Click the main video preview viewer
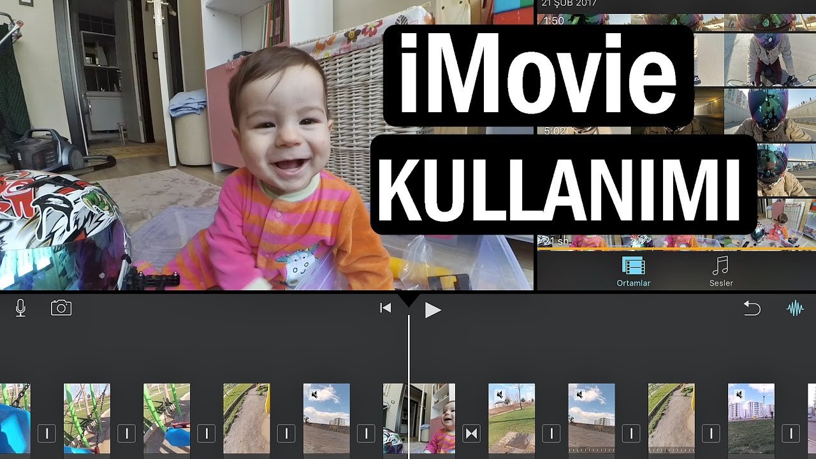The image size is (816, 459). (266, 145)
